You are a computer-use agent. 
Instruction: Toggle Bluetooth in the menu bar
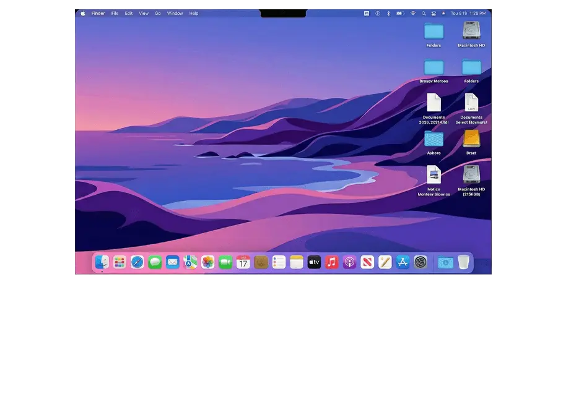(389, 13)
